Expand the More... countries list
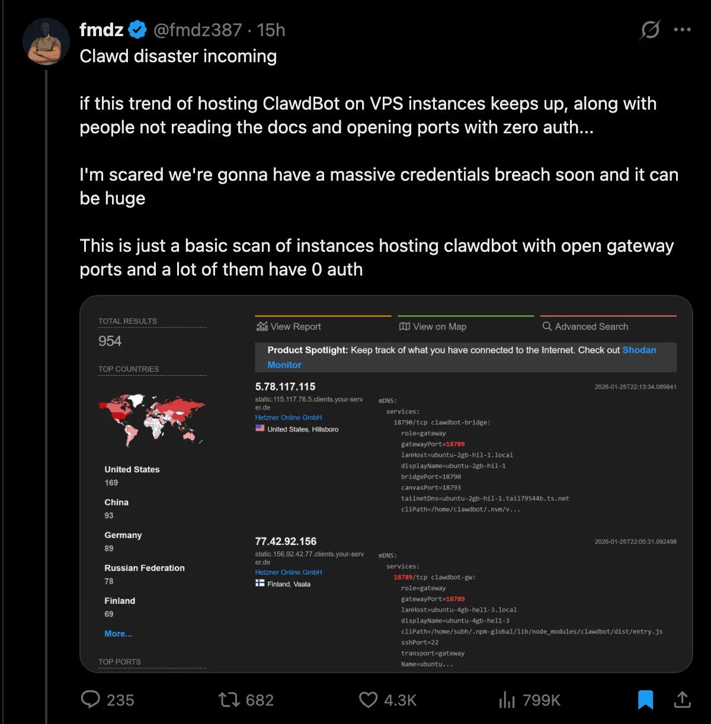This screenshot has width=711, height=724. 117,633
